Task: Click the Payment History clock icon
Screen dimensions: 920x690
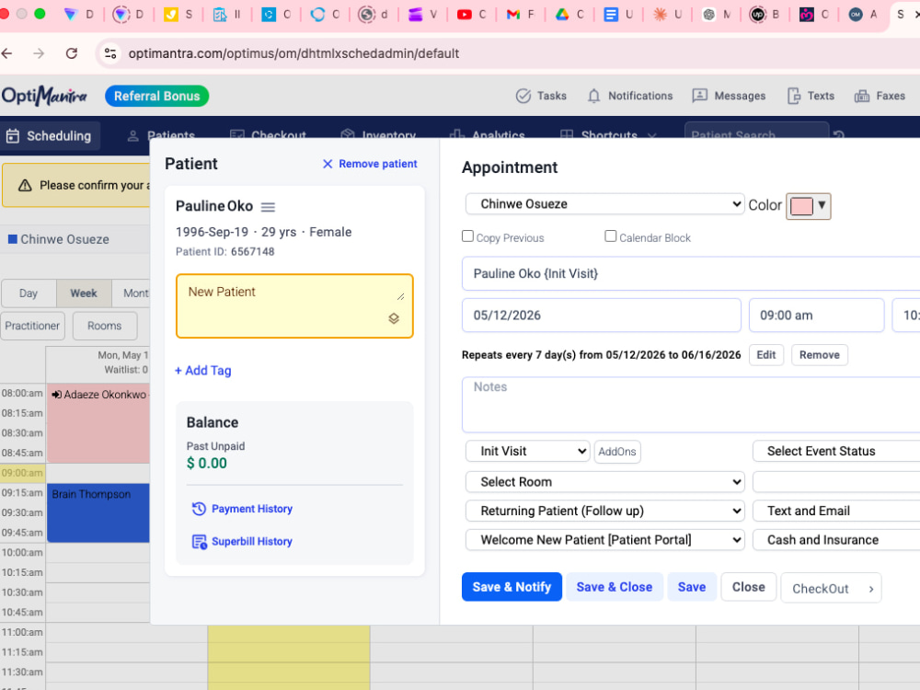Action: [199, 509]
